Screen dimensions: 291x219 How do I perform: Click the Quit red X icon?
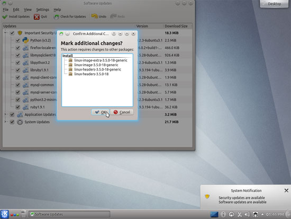[x=37, y=17]
